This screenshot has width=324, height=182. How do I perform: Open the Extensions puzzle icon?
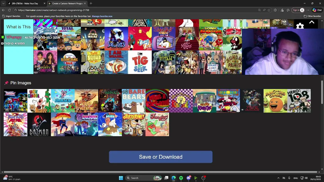pyautogui.click(x=275, y=10)
